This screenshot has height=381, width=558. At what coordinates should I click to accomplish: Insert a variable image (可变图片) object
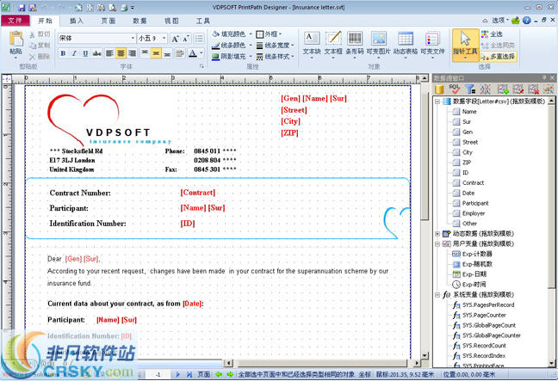[x=378, y=43]
